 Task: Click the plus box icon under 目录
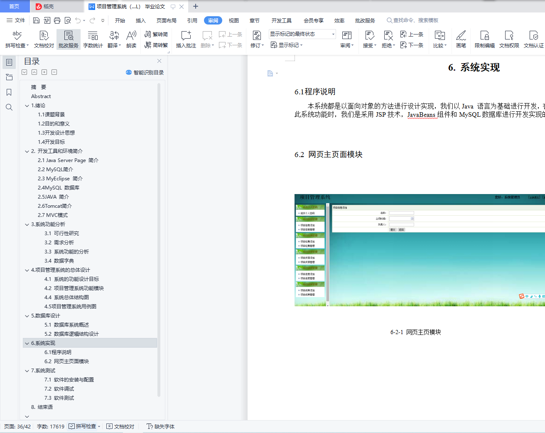click(x=44, y=72)
